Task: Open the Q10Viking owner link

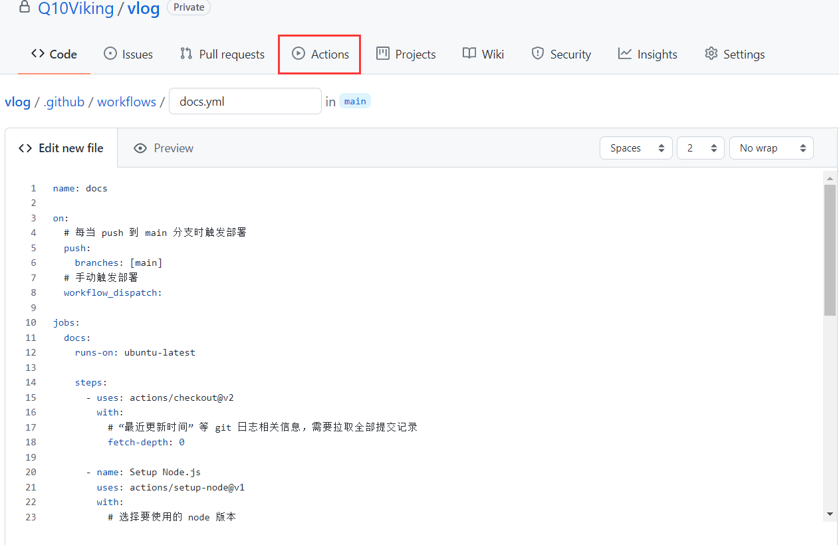Action: tap(76, 9)
